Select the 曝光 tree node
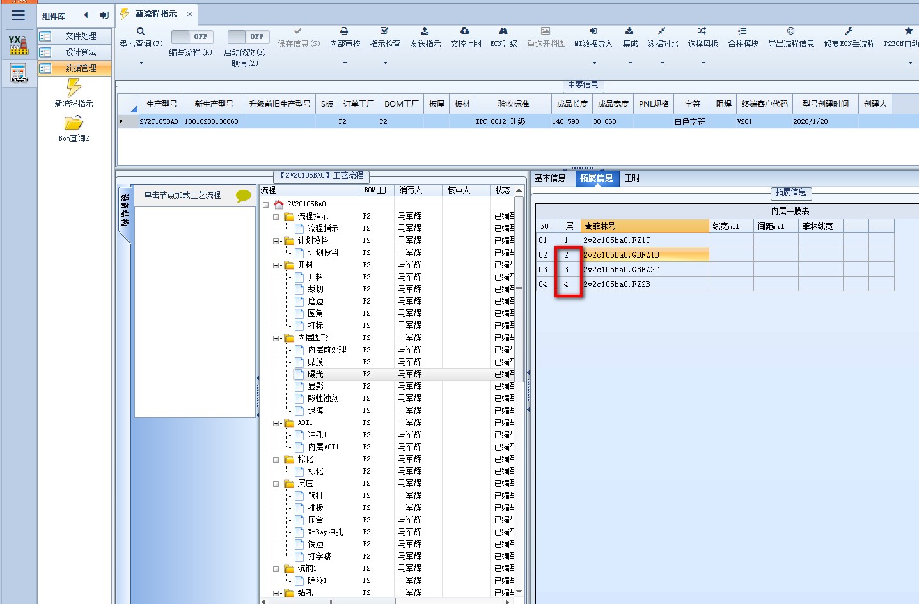 (315, 374)
